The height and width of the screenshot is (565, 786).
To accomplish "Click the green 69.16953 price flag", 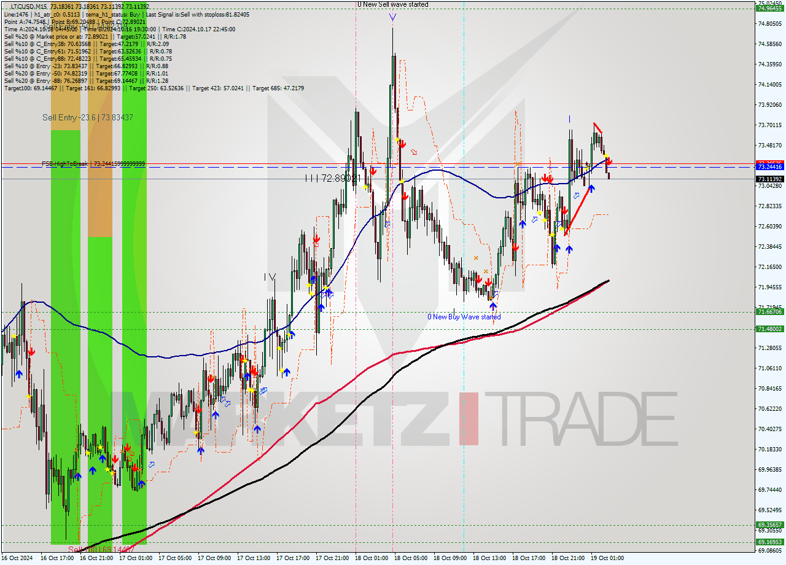I will [769, 542].
